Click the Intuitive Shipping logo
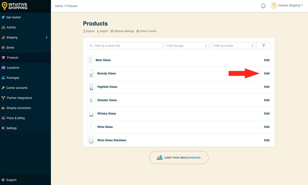 (15, 6)
